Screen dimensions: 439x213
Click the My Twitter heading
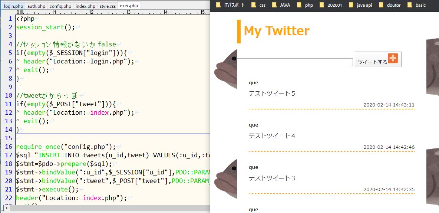(277, 31)
